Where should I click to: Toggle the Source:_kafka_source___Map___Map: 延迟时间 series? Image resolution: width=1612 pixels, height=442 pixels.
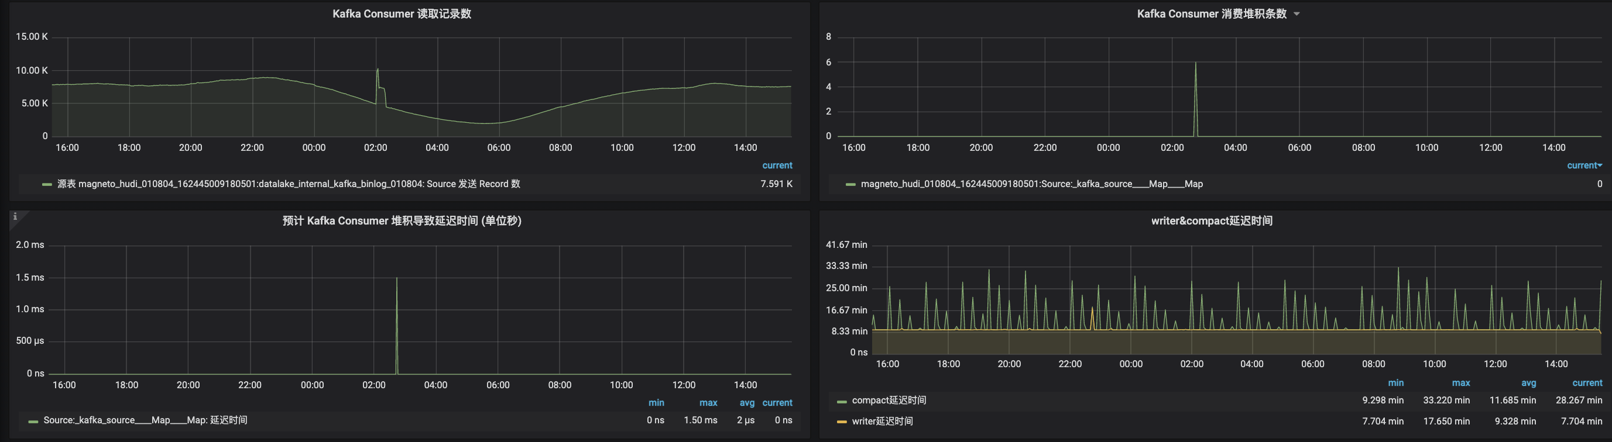(145, 420)
